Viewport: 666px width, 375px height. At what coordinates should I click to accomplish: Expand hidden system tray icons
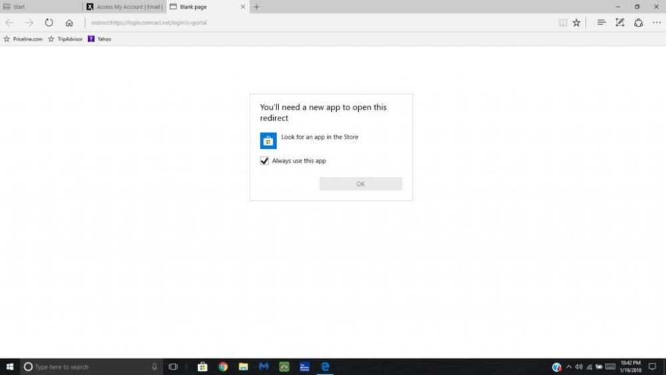point(569,366)
